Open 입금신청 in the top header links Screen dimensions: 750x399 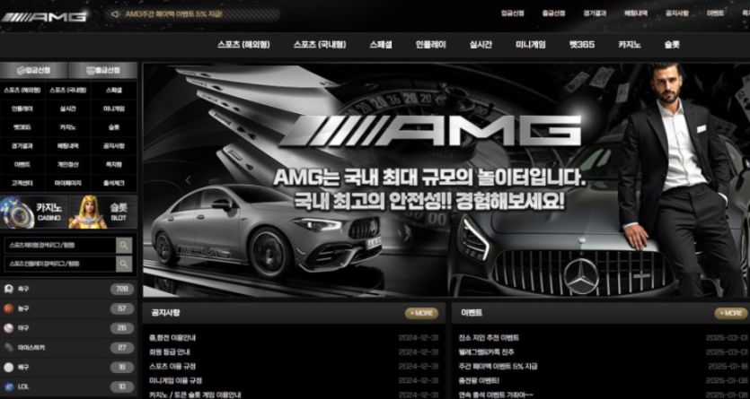pos(512,13)
